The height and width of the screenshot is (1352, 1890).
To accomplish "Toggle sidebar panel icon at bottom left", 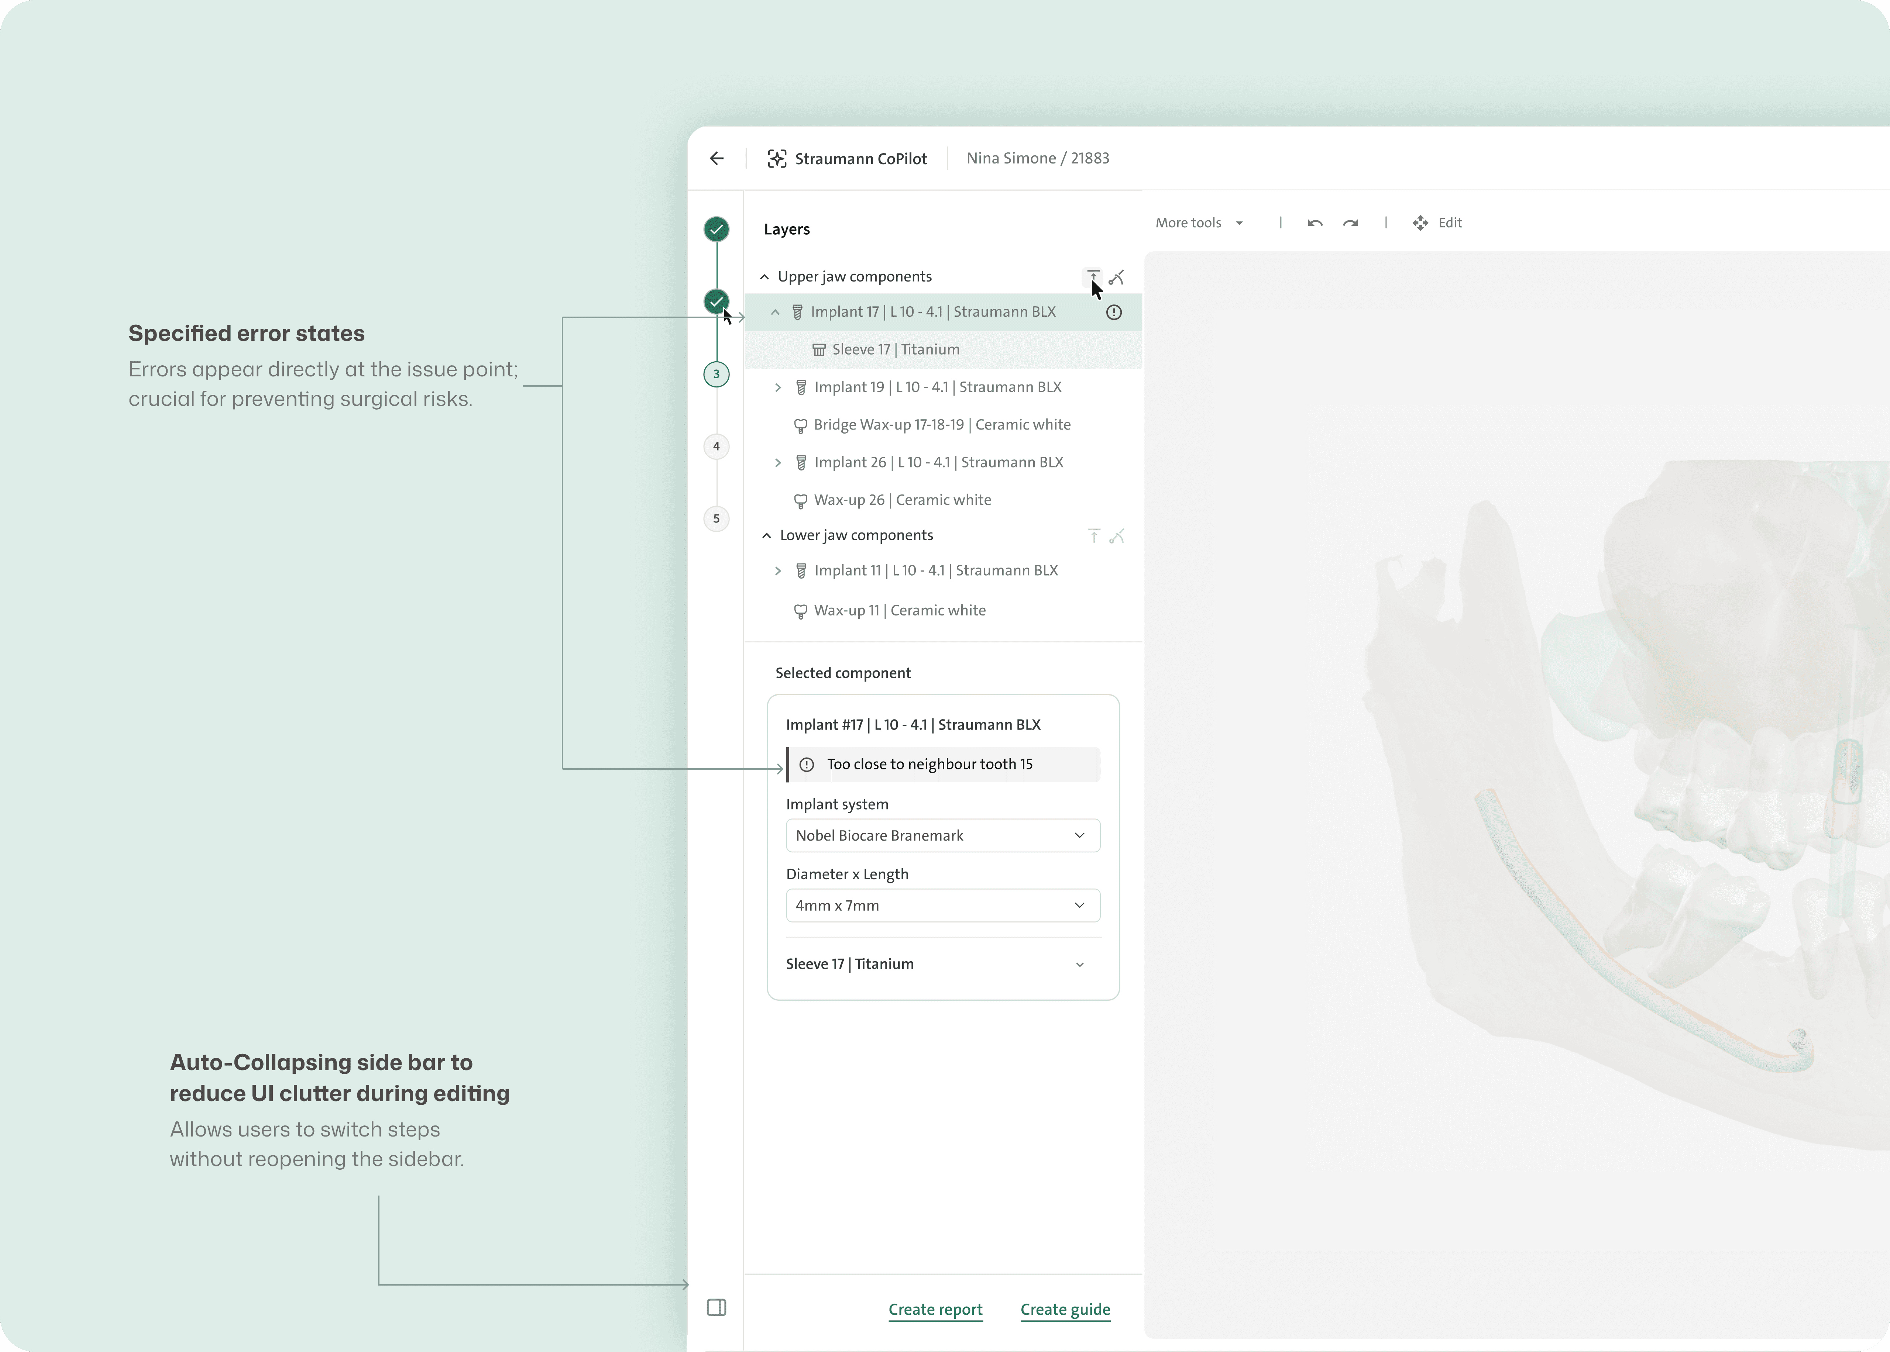I will (716, 1307).
